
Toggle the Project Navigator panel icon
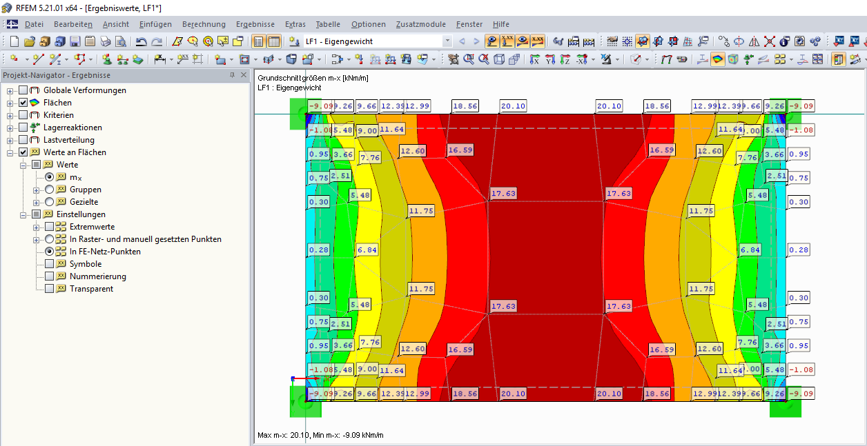tap(259, 41)
